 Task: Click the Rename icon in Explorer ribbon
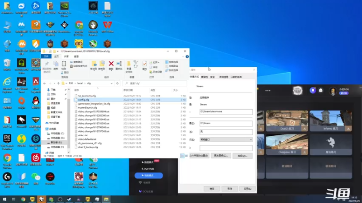coord(119,64)
